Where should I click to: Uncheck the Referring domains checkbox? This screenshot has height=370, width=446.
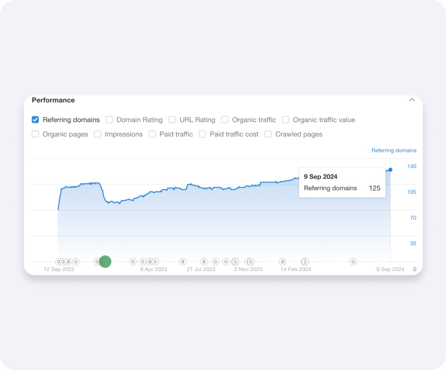[x=35, y=119]
